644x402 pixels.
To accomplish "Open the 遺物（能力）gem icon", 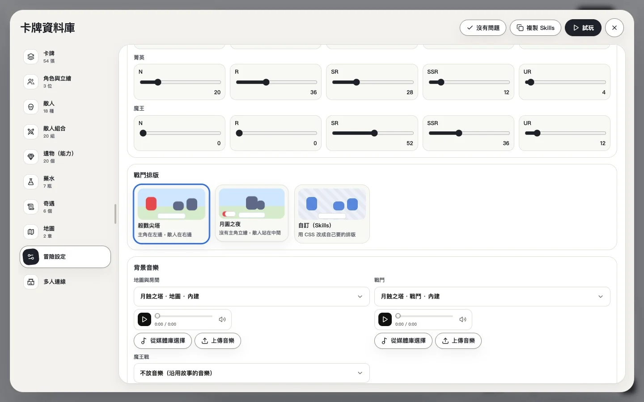I will (x=31, y=157).
